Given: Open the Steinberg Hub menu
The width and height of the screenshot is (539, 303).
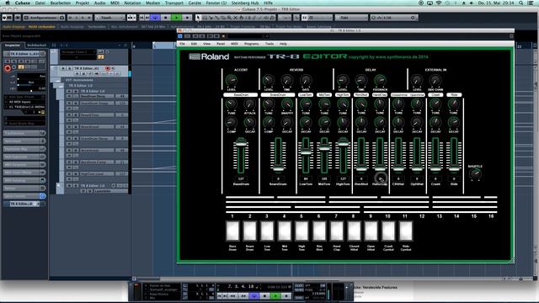Looking at the screenshot, I should 245,3.
